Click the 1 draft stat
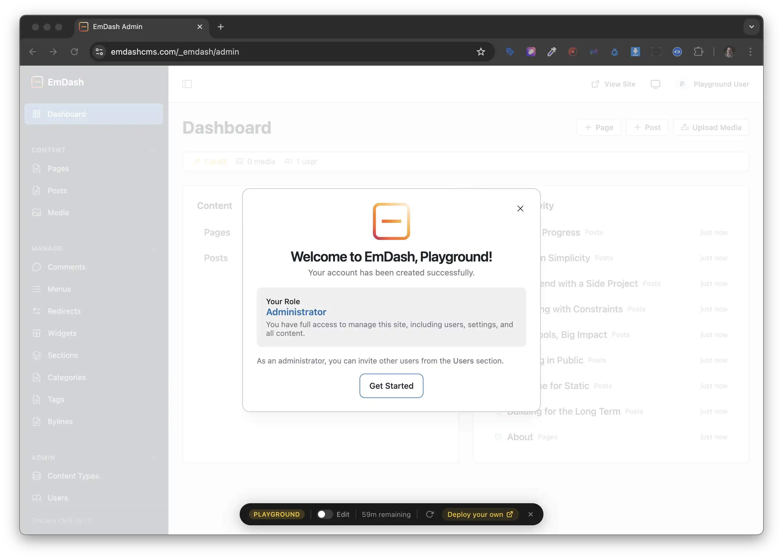The height and width of the screenshot is (559, 783). click(209, 162)
